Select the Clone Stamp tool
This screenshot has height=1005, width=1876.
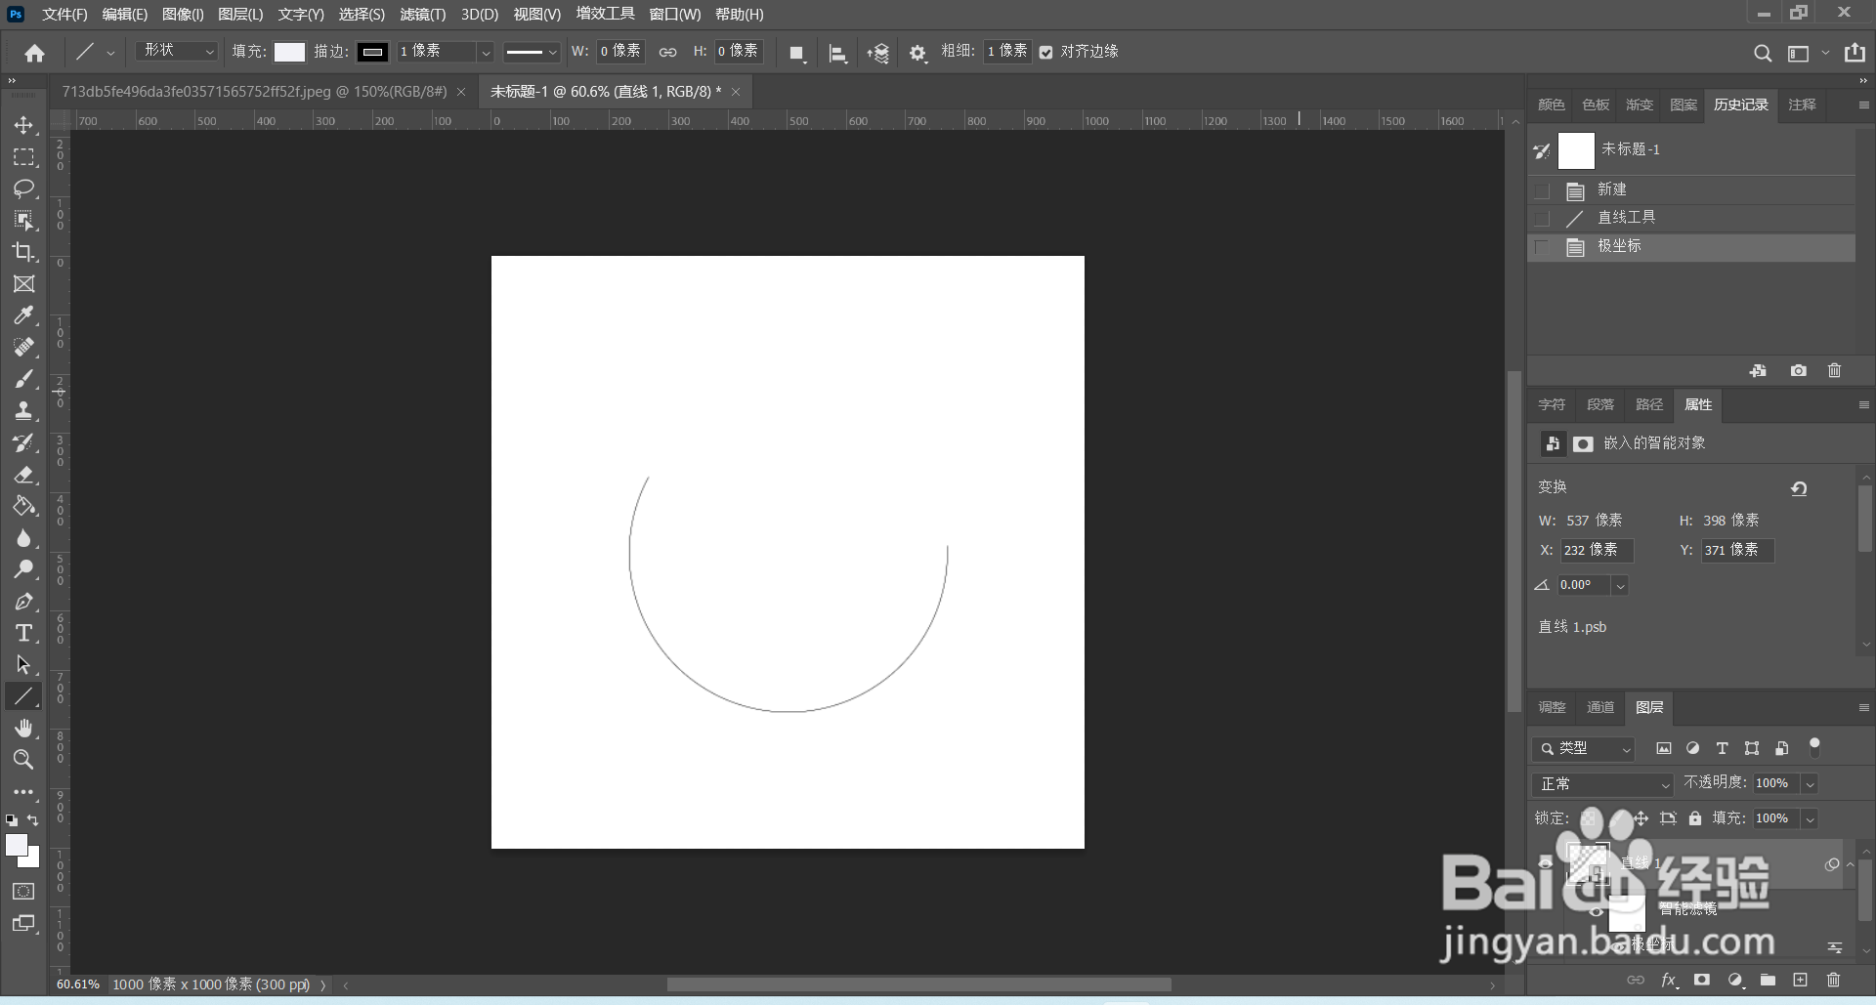click(x=23, y=411)
